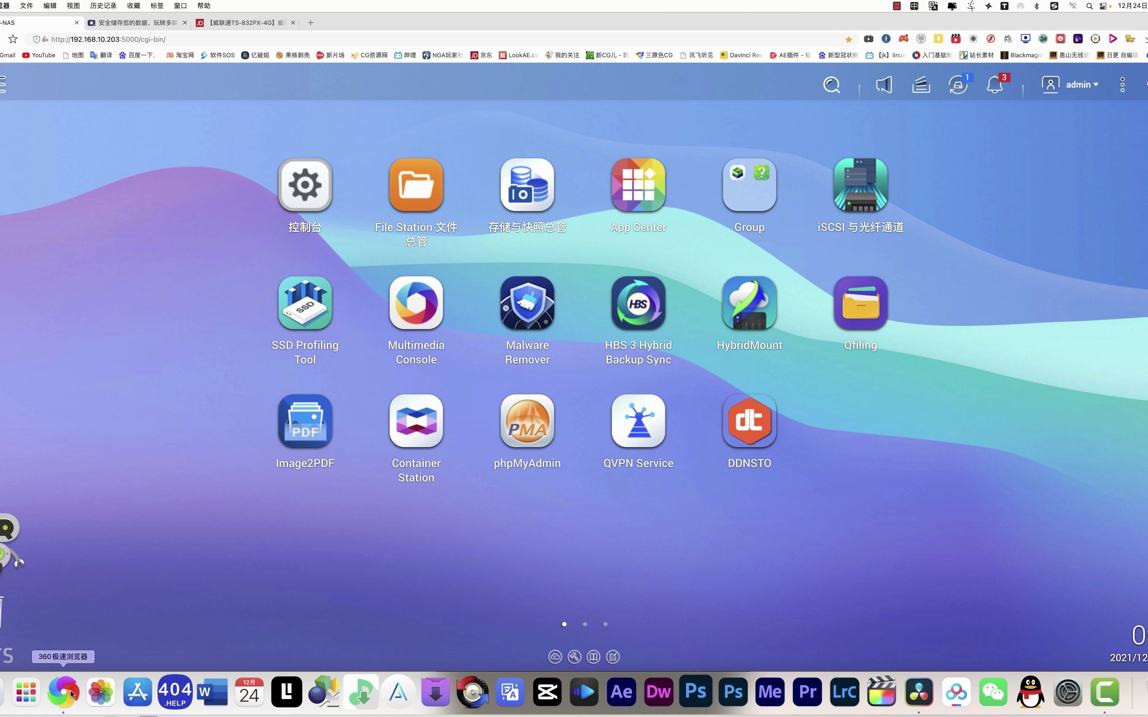Open the Control Panel gear app
Viewport: 1148px width, 717px height.
(305, 185)
